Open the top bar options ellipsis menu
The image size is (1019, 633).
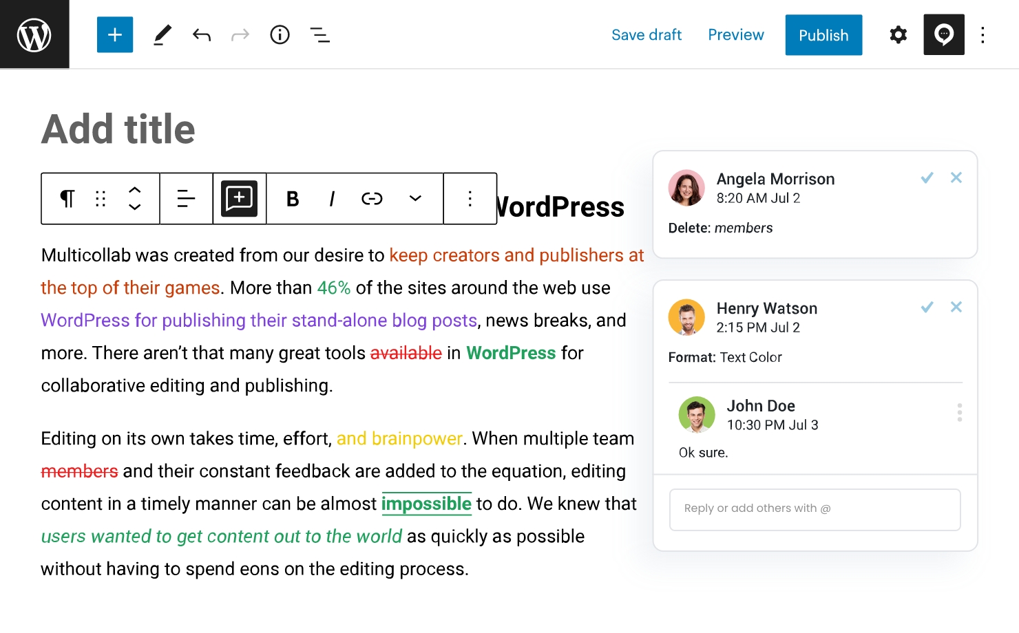(x=983, y=34)
